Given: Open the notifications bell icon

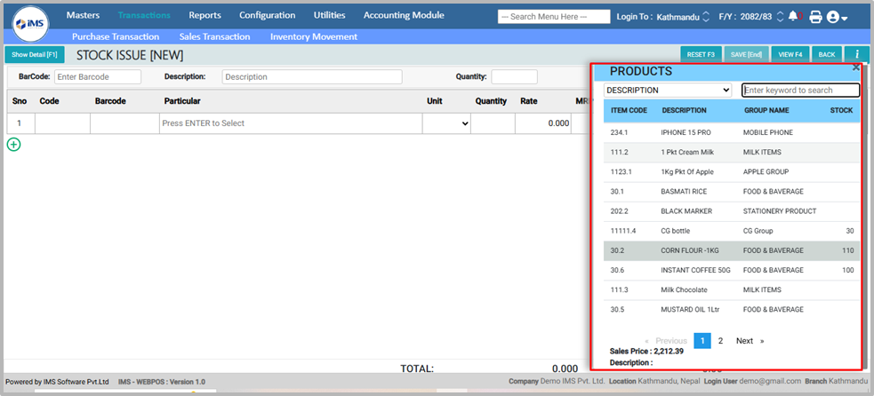Looking at the screenshot, I should coord(793,17).
